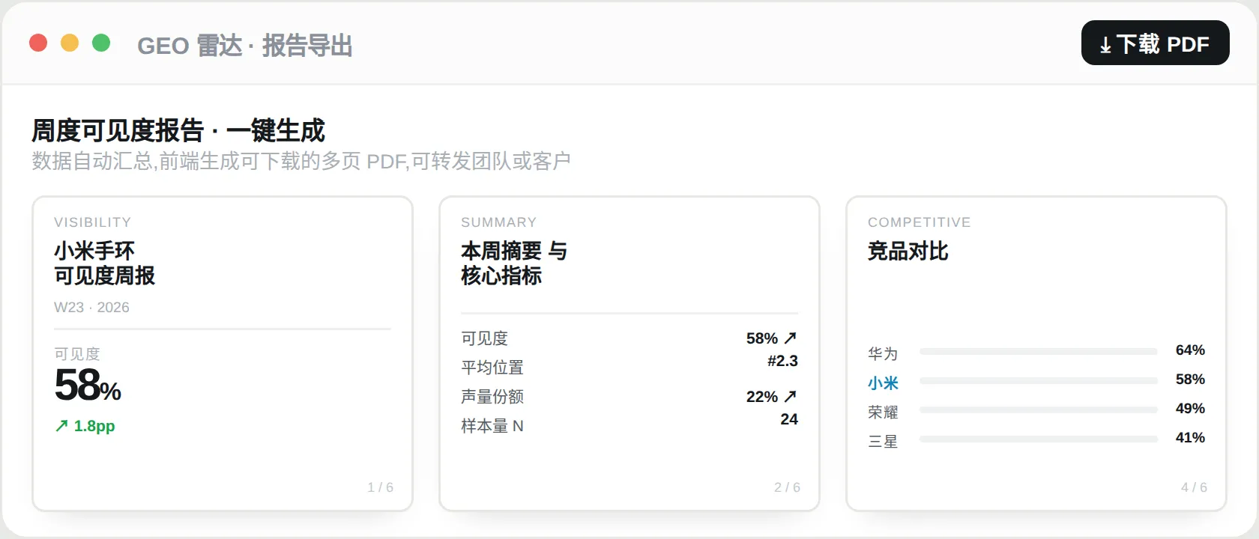Screen dimensions: 1259x539
Task: Click the 样本量 N metric label
Action: click(x=492, y=426)
